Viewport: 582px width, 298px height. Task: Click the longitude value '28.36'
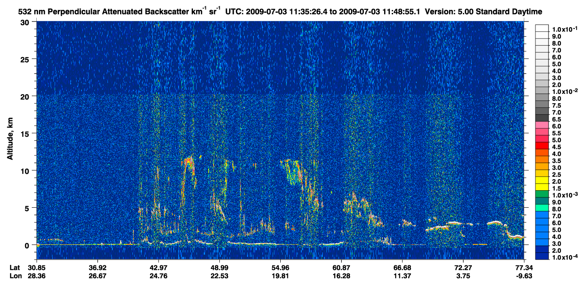37,276
